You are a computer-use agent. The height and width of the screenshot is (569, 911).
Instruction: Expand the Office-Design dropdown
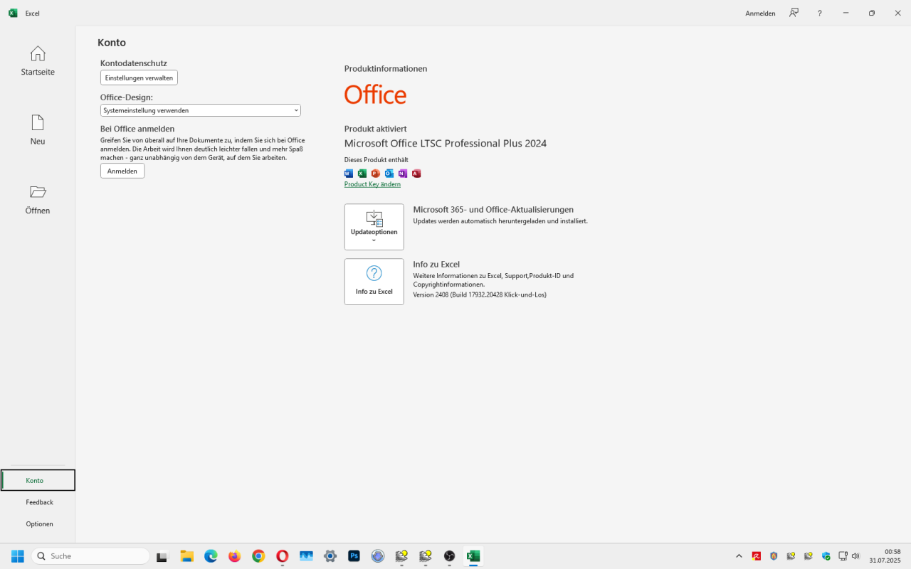[x=200, y=110]
